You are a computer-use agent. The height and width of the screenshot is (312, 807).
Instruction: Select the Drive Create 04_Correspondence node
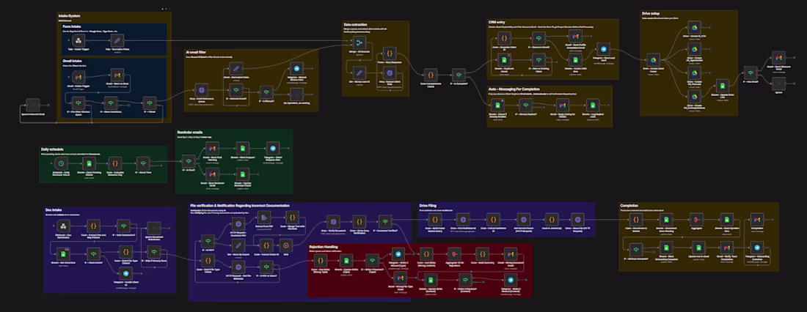(694, 96)
